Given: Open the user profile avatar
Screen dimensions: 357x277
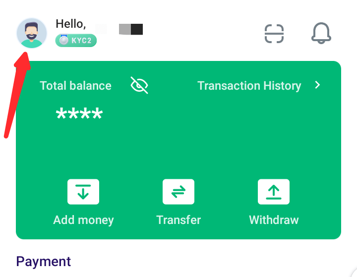Looking at the screenshot, I should [x=32, y=33].
